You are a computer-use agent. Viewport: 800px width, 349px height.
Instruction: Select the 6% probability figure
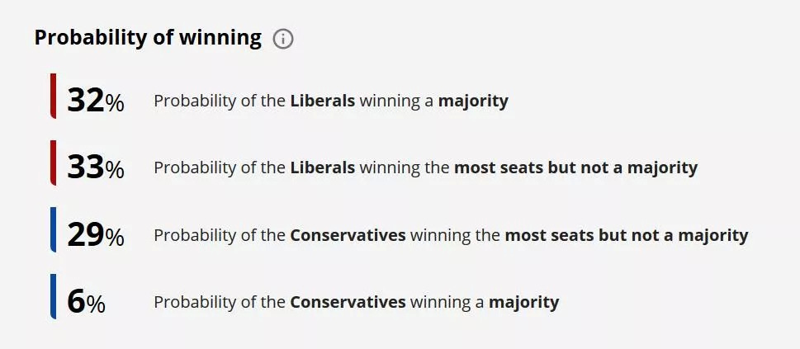(86, 303)
